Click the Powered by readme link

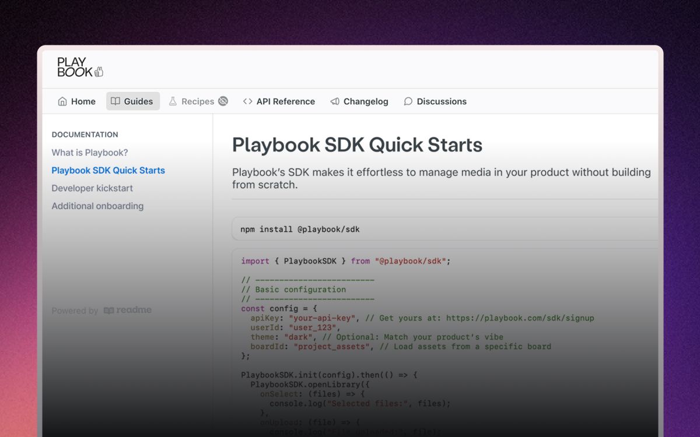tap(101, 311)
